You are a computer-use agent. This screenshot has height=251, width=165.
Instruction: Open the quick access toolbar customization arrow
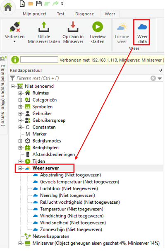(x=62, y=4)
